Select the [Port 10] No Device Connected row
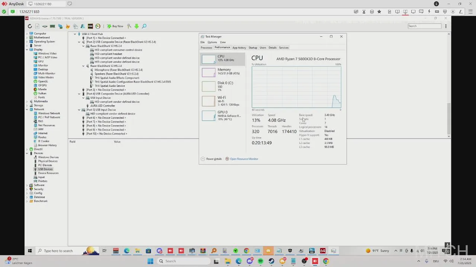 click(107, 134)
